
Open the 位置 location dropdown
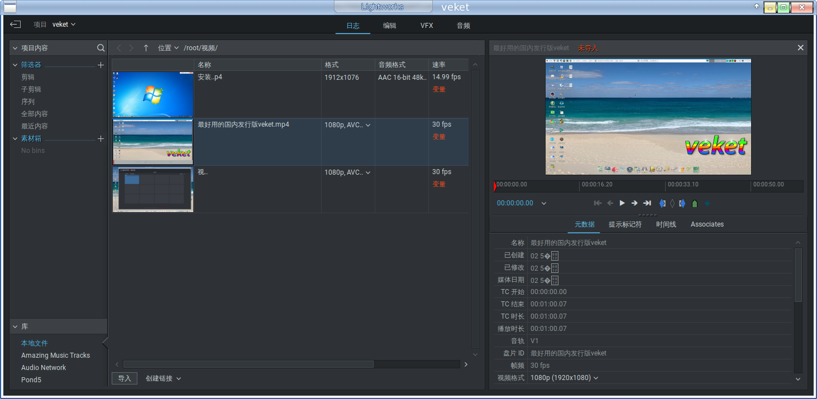click(168, 48)
